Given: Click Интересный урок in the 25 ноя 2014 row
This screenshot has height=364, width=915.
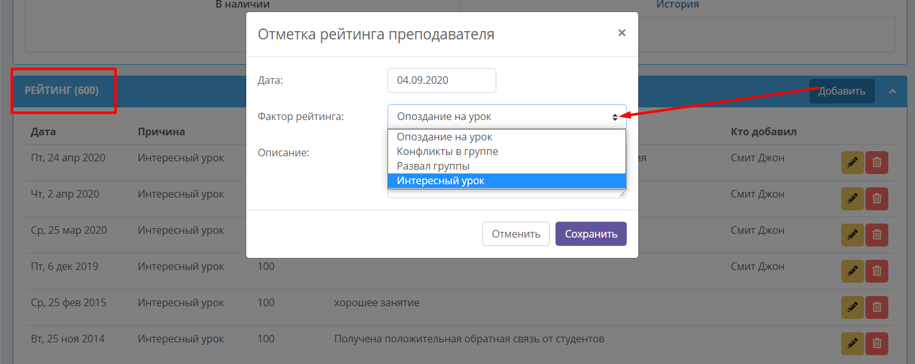Looking at the screenshot, I should pos(181,339).
